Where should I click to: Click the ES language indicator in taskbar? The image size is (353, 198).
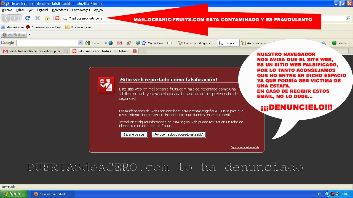pyautogui.click(x=320, y=194)
